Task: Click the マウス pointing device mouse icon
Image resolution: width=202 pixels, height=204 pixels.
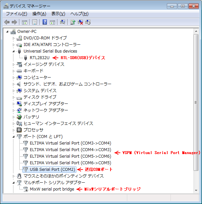Action: tap(19, 176)
